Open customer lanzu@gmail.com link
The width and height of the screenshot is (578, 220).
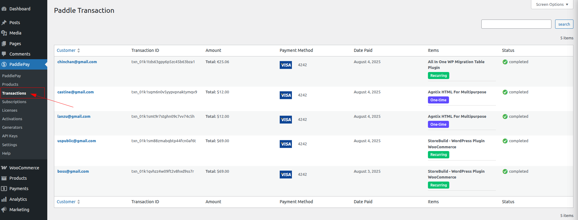(x=74, y=116)
